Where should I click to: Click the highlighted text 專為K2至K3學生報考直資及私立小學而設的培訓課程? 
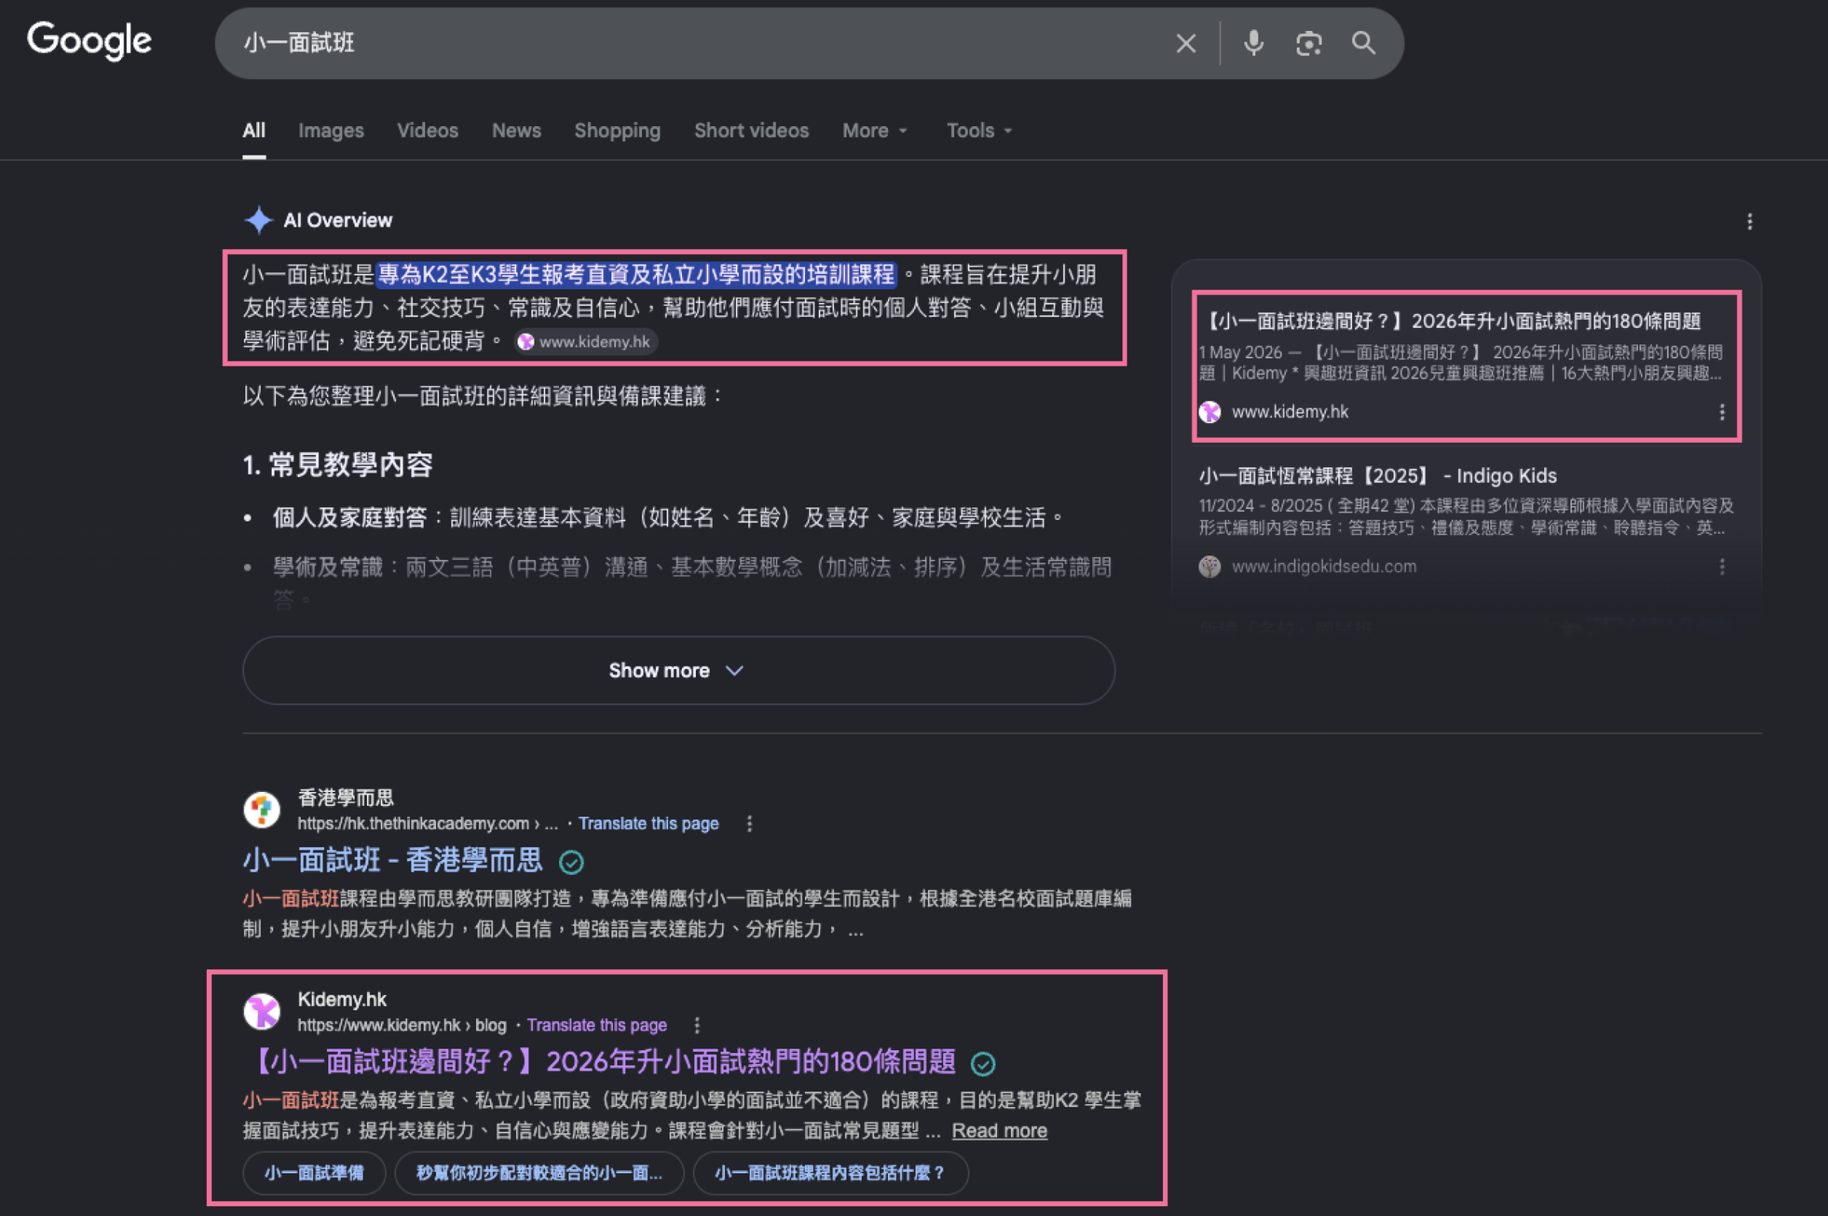(x=636, y=274)
